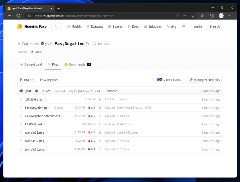Open the like count 898
This screenshot has width=240, height=182.
pyautogui.click(x=106, y=44)
